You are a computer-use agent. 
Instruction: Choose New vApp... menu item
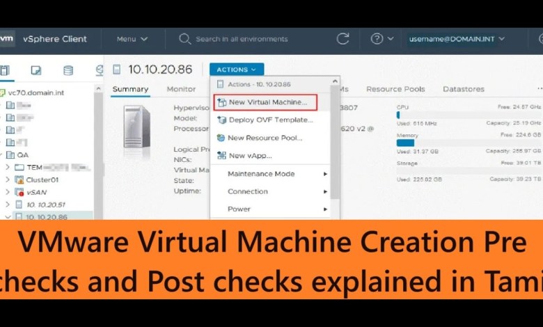[x=270, y=156]
